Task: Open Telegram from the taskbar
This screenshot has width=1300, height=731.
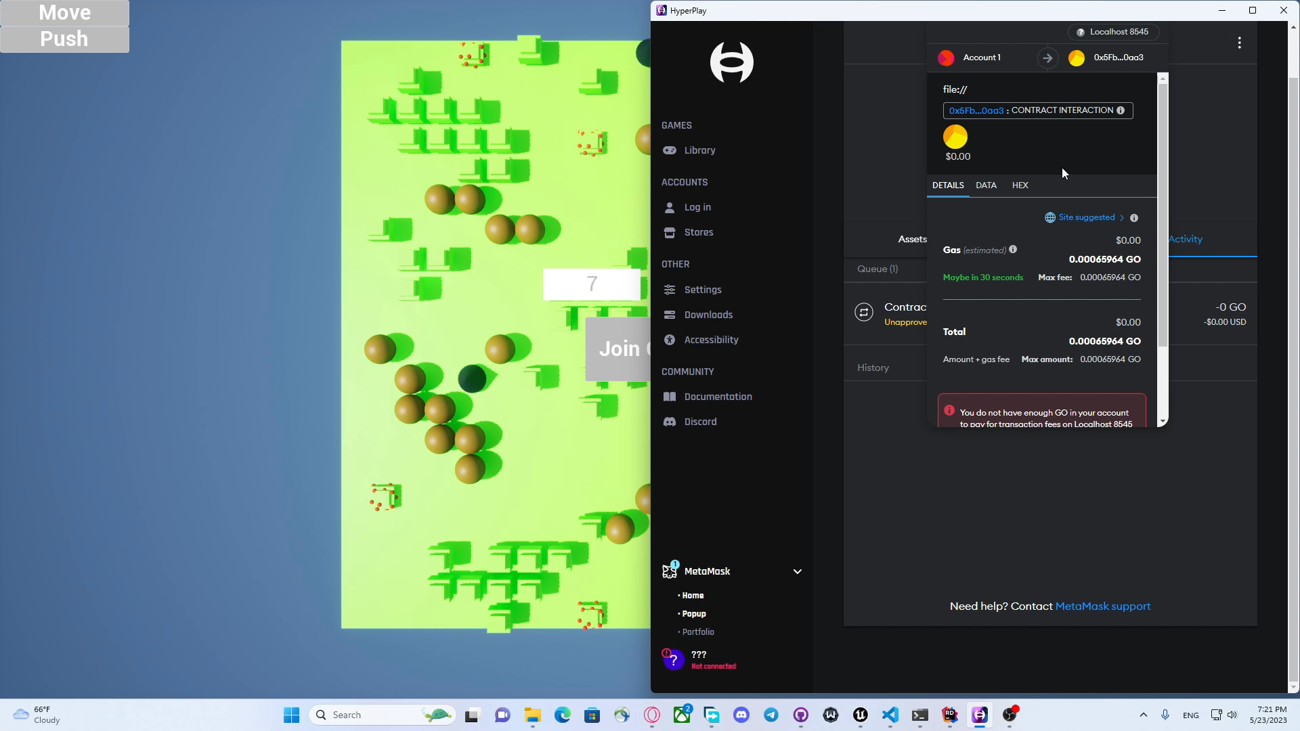Action: click(771, 715)
